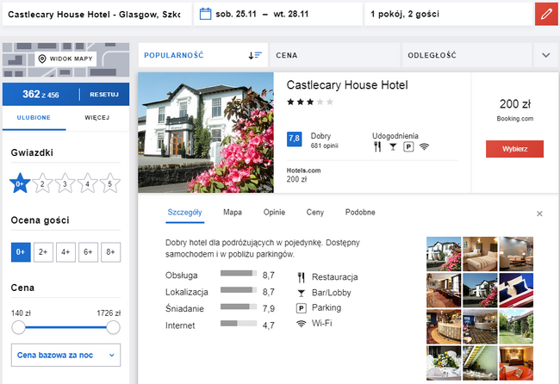Open the Union Jack pillows thumbnail
Viewport: 560px width, 384px height.
click(516, 290)
